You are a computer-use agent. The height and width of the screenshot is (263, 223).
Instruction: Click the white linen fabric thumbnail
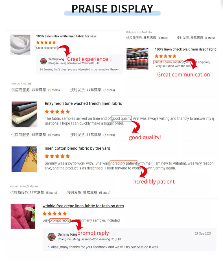(20, 45)
